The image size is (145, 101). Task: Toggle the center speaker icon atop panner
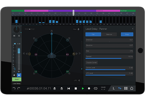coord(51,31)
